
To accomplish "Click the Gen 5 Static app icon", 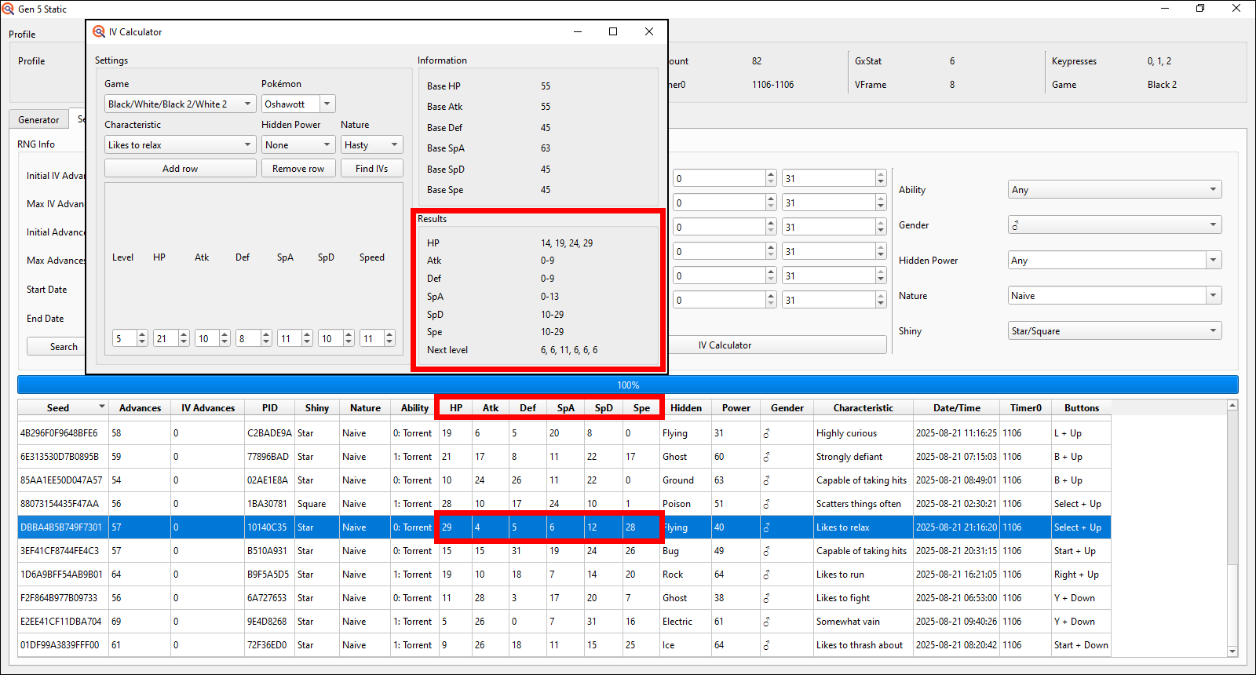I will click(8, 9).
